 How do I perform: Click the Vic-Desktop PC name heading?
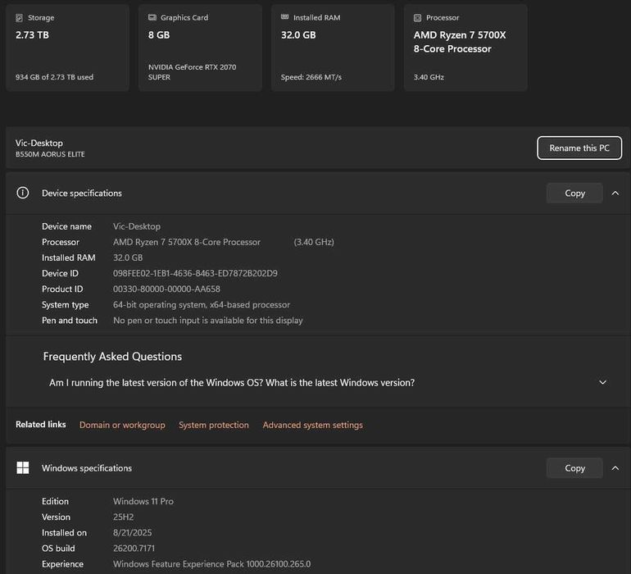(x=39, y=143)
